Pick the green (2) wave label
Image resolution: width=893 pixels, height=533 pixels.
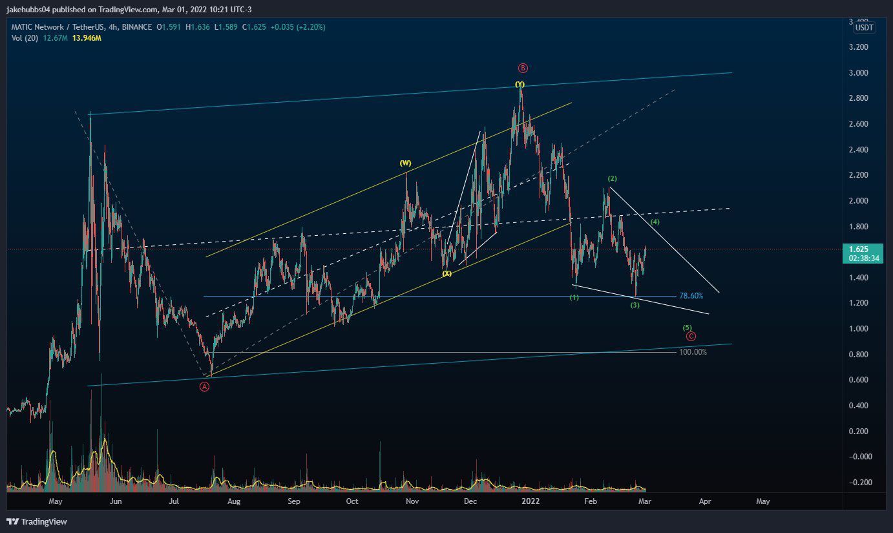(613, 178)
